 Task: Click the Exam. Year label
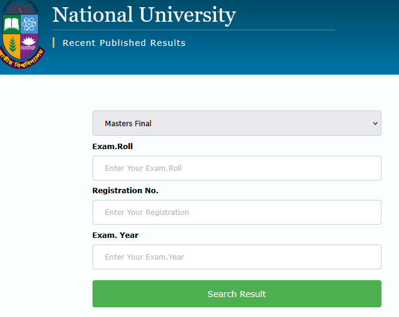115,235
